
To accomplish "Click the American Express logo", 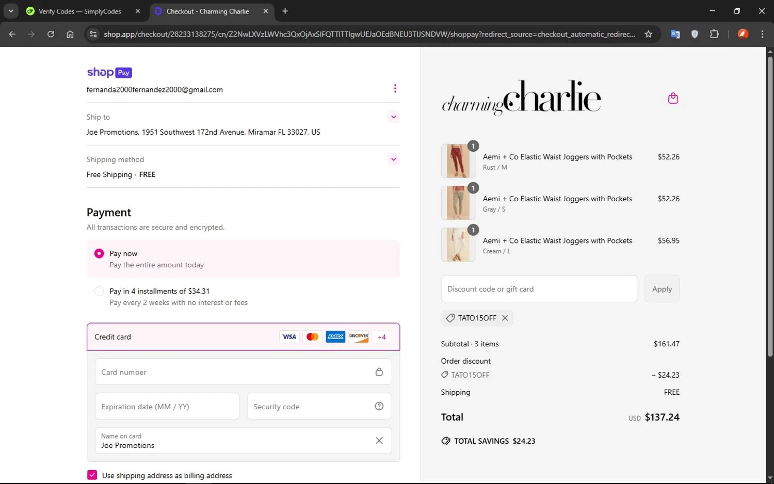I will 335,337.
